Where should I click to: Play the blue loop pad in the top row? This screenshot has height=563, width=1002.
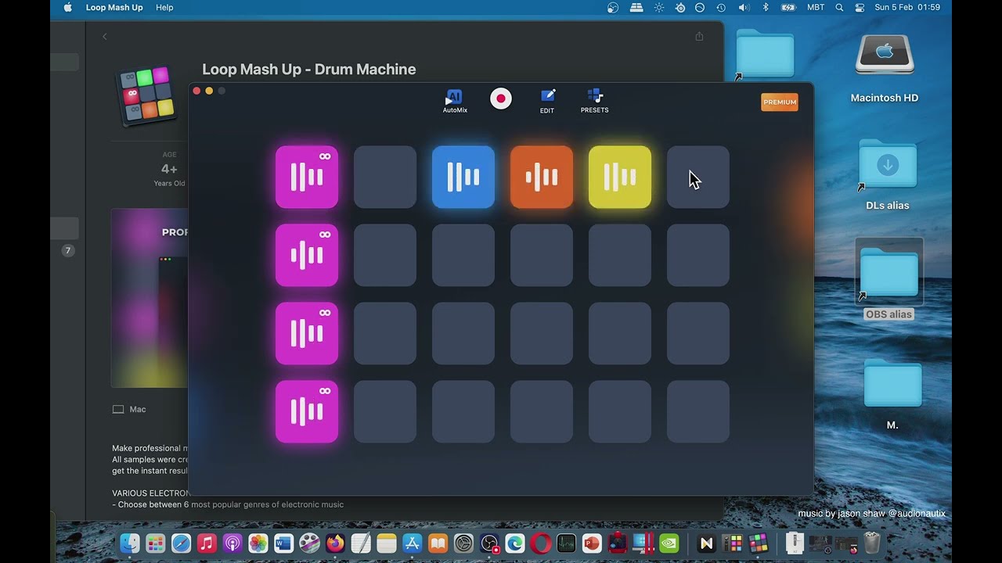[x=463, y=177]
